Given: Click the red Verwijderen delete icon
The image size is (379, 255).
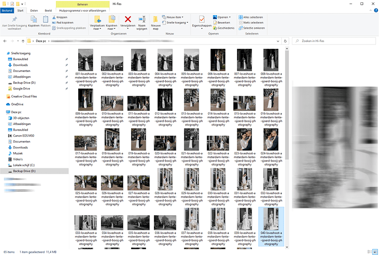Looking at the screenshot, I should coord(128,19).
